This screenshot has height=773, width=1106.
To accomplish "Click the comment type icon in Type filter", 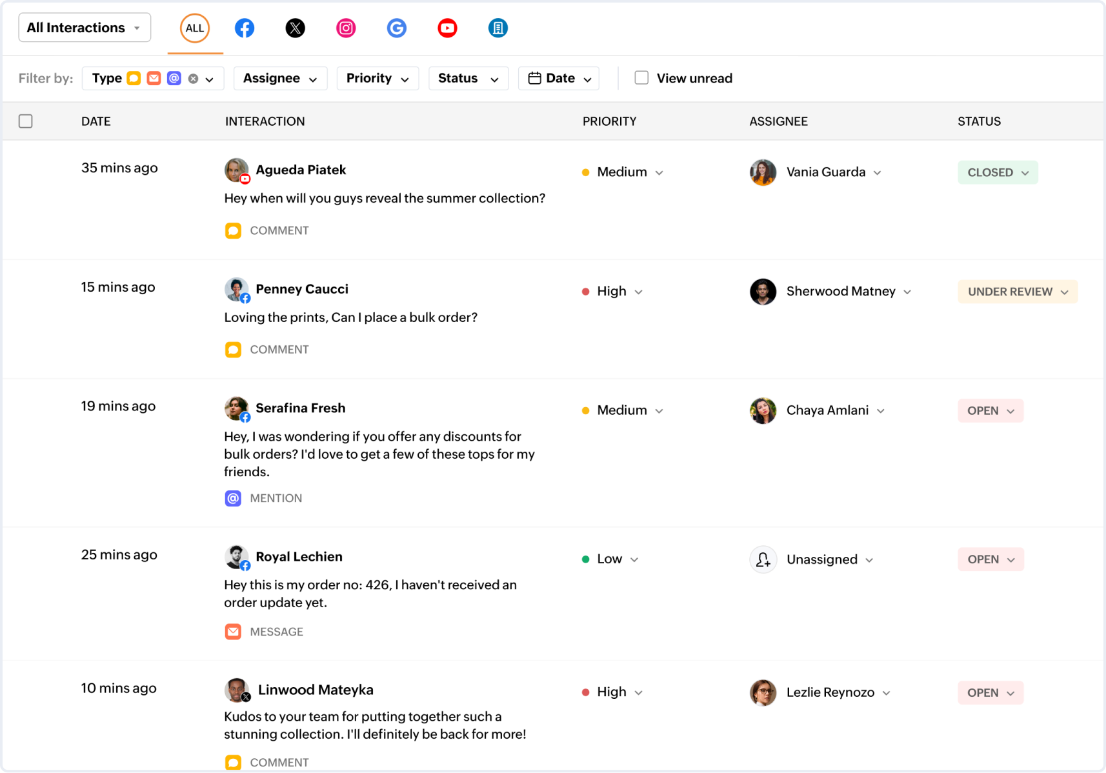I will (x=134, y=78).
